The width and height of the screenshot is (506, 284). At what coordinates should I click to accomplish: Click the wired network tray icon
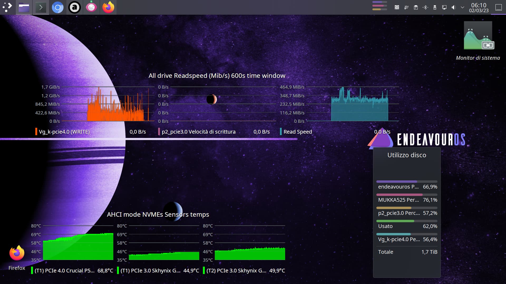pos(444,7)
